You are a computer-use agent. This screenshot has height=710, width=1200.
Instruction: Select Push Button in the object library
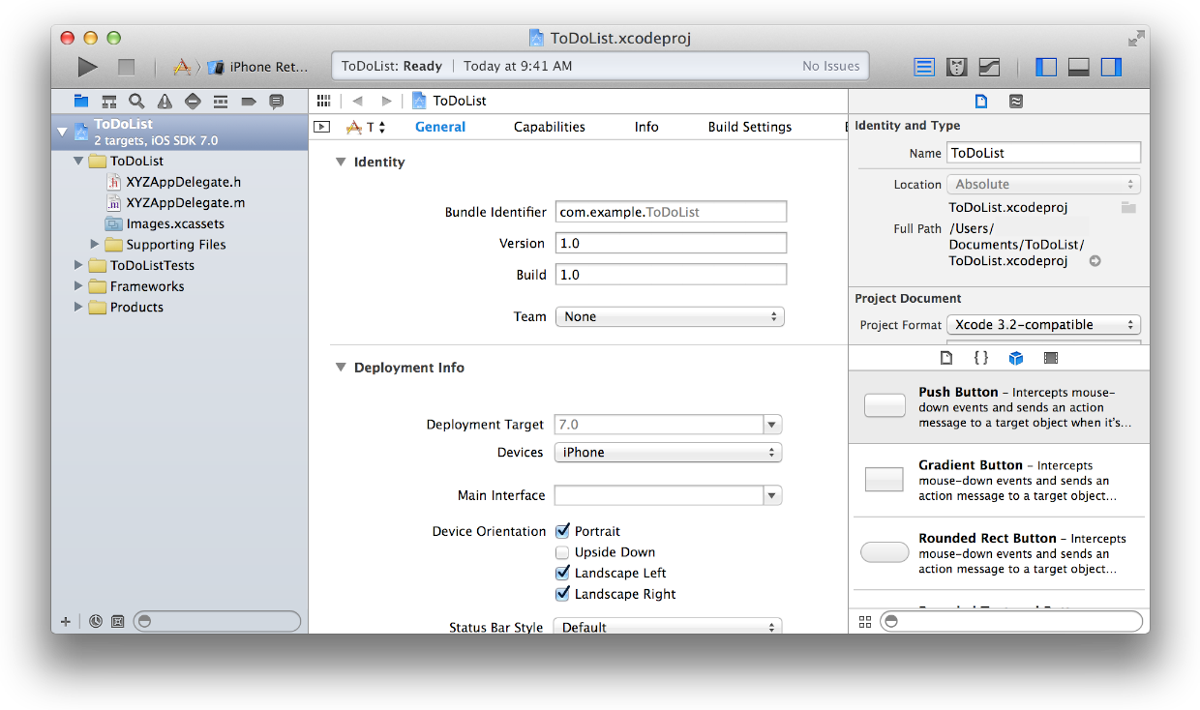(999, 406)
